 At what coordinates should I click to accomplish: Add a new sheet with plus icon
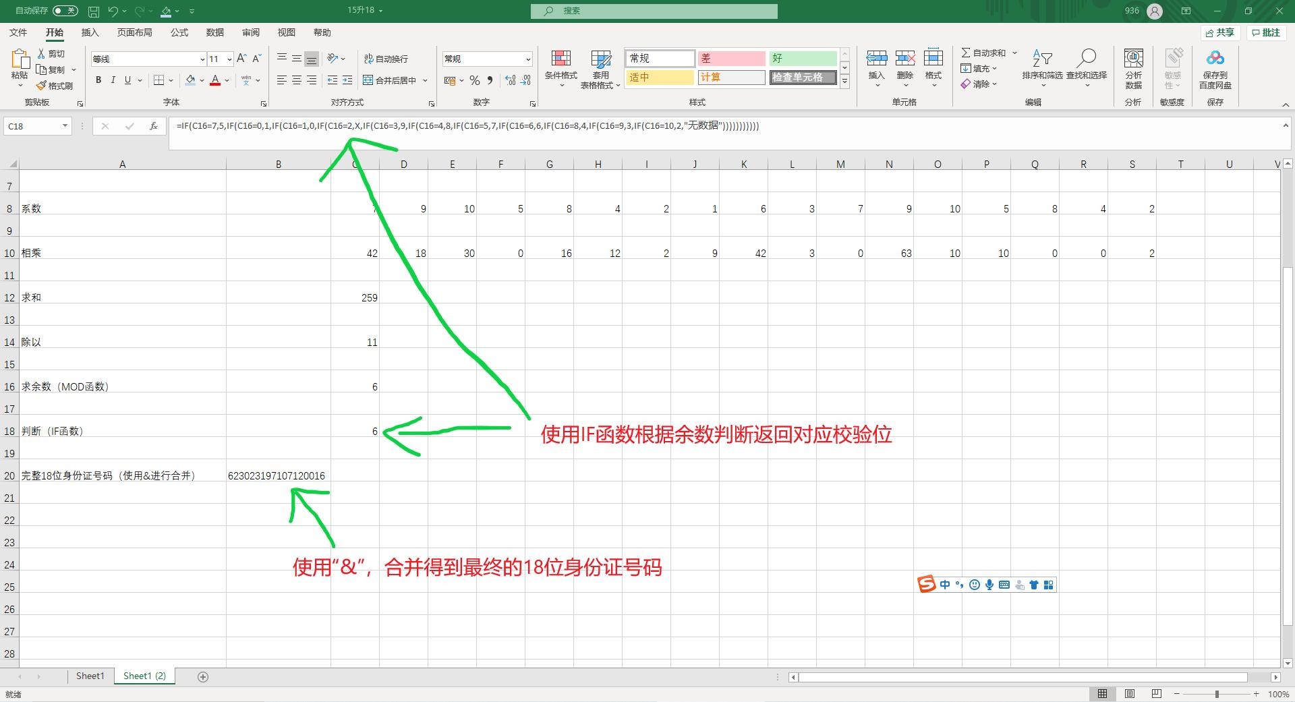(203, 676)
